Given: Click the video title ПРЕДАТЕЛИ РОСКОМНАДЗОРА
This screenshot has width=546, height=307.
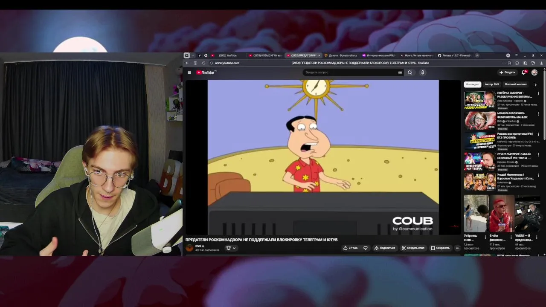Looking at the screenshot, I should 261,240.
